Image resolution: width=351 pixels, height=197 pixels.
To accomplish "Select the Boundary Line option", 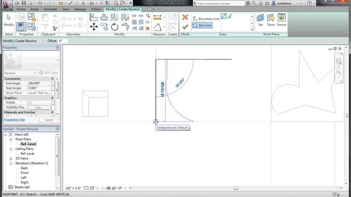I will click(x=206, y=19).
